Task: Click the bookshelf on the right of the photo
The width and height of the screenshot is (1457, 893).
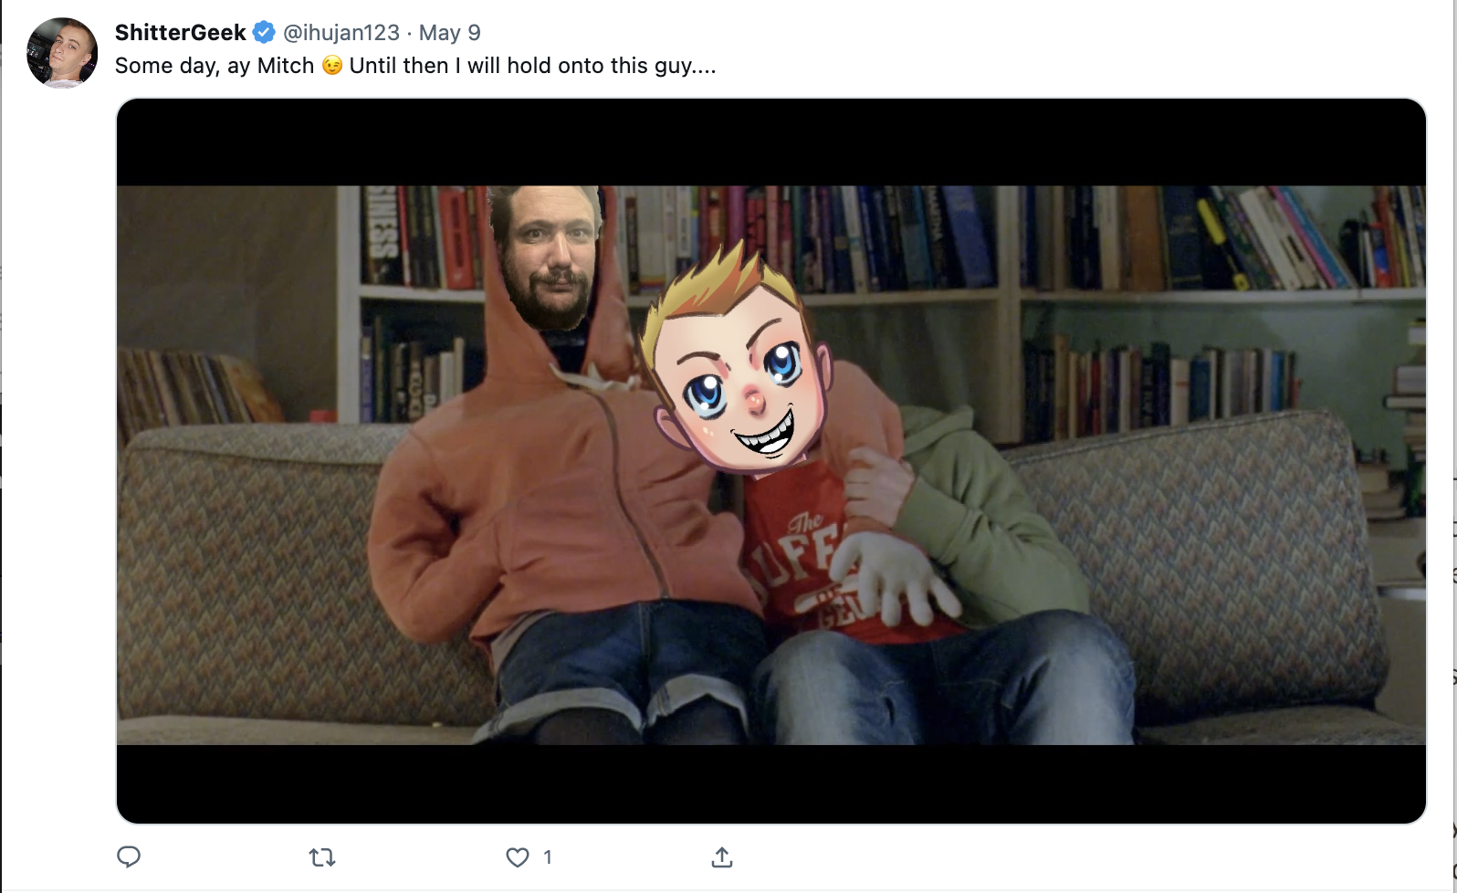Action: tap(1223, 310)
